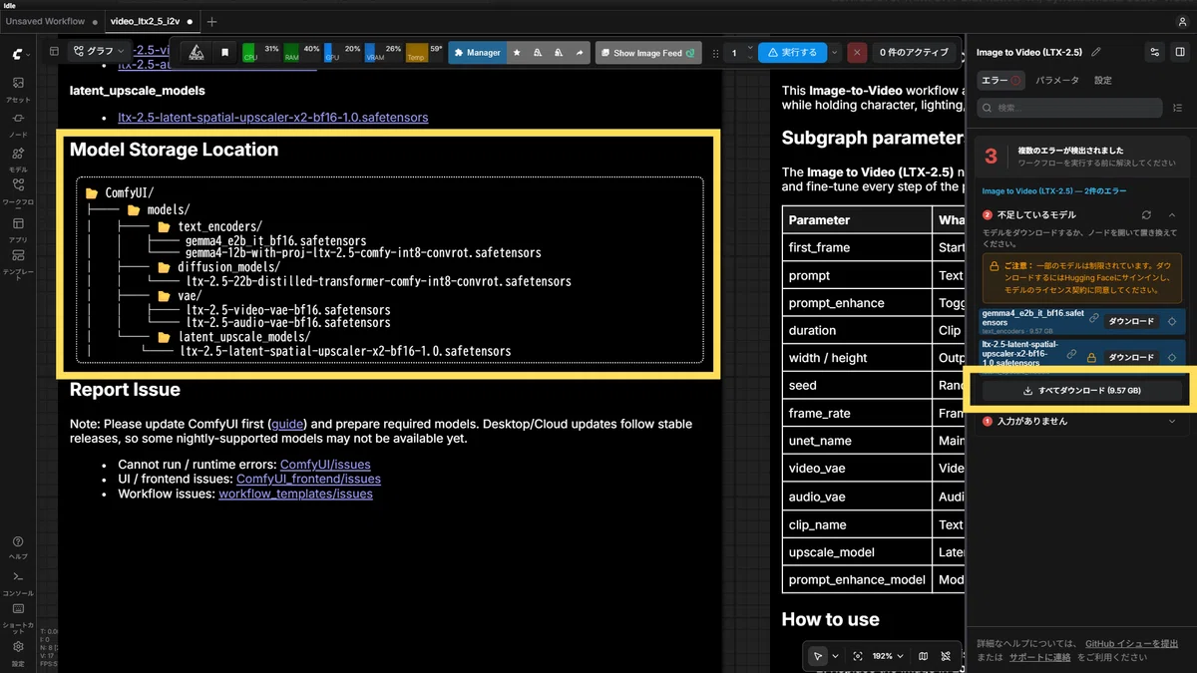This screenshot has width=1197, height=673.
Task: Click the red X cancel button
Action: tap(857, 53)
